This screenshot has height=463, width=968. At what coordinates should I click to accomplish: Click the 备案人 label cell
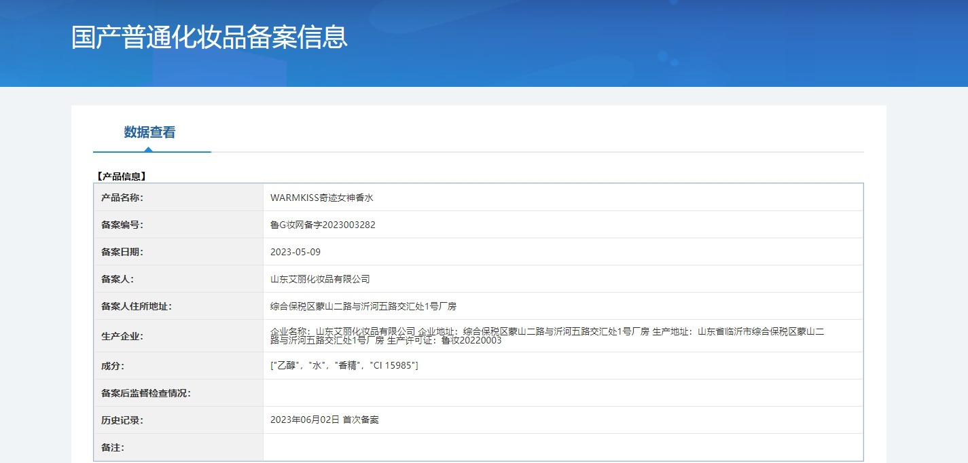(179, 279)
